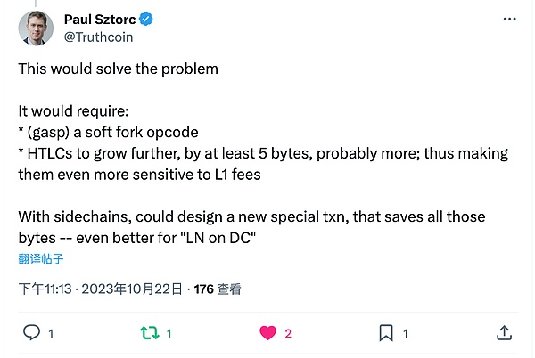
Task: Click the 翻译帖子 translate link
Action: click(41, 259)
